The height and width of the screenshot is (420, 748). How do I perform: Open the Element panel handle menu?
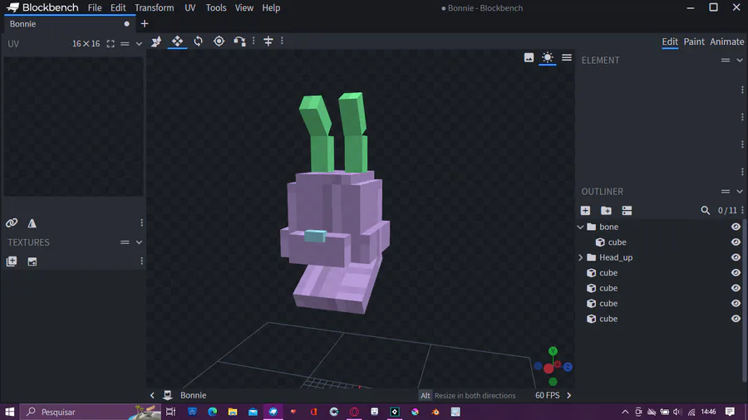point(726,61)
